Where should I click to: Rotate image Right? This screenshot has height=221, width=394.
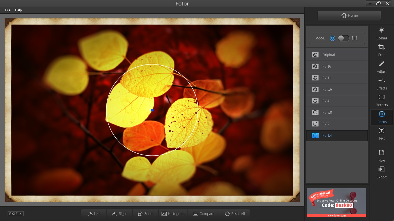[x=119, y=214]
